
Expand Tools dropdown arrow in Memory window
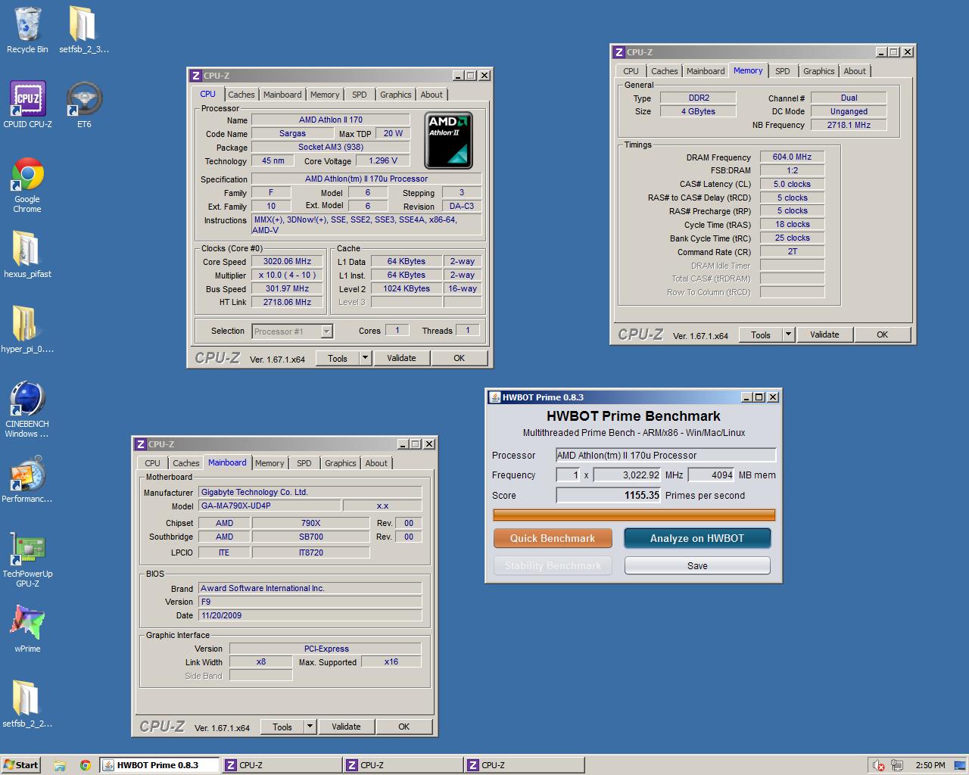(788, 335)
